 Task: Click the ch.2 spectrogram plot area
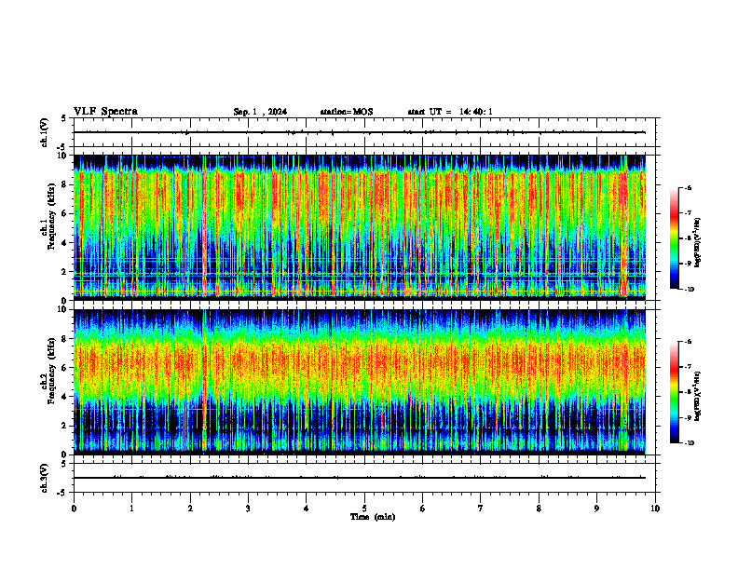click(359, 382)
